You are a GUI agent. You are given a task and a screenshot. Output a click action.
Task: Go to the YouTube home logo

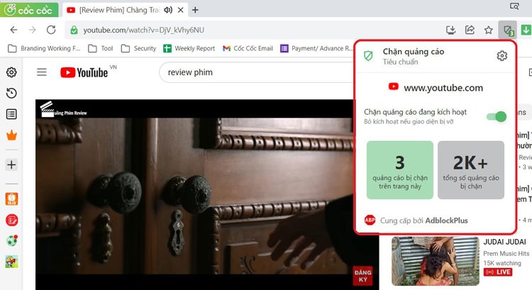[84, 72]
